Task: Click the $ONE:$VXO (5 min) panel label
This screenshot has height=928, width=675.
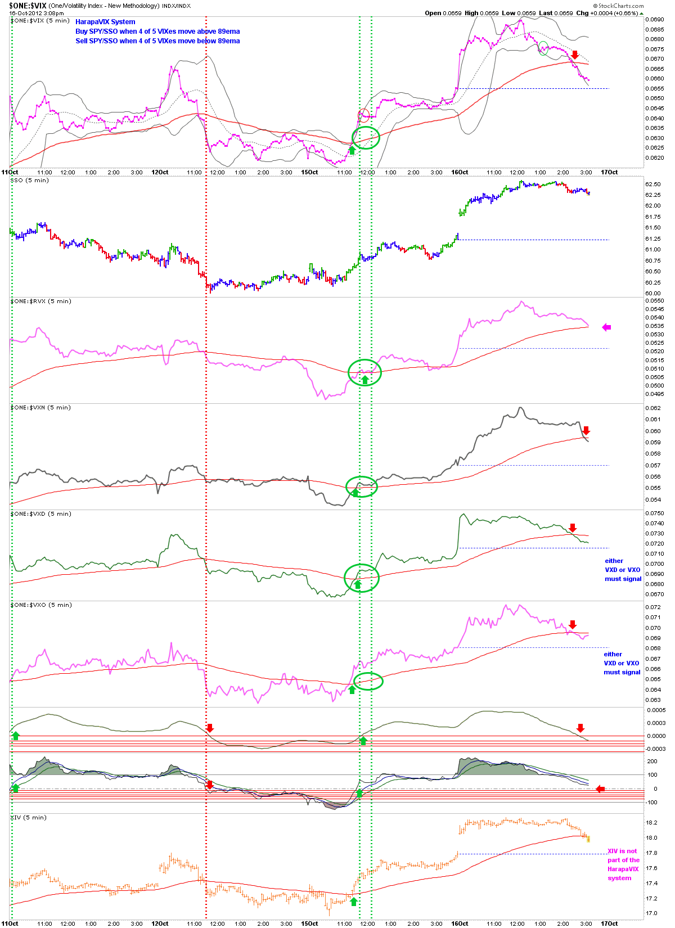Action: click(40, 605)
